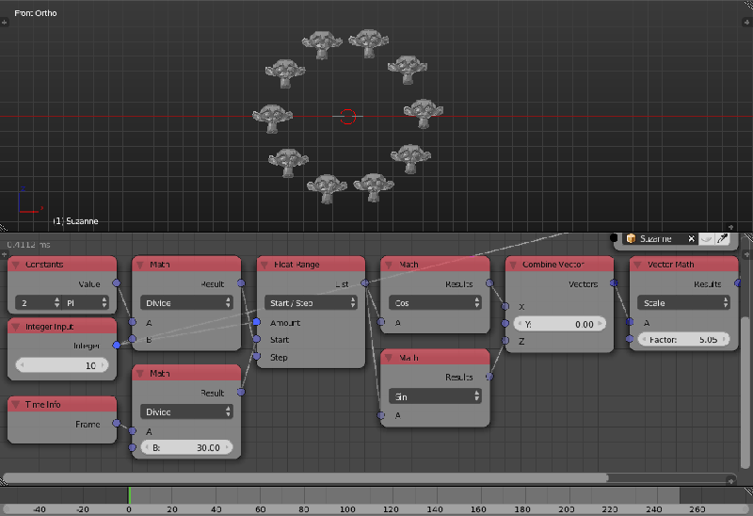Click the Frame output socket of Time Info
This screenshot has height=516, width=753.
coord(116,424)
